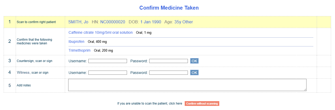The width and height of the screenshot is (335, 110).
Task: Click hospital number NC00000020
Action: coord(113,22)
